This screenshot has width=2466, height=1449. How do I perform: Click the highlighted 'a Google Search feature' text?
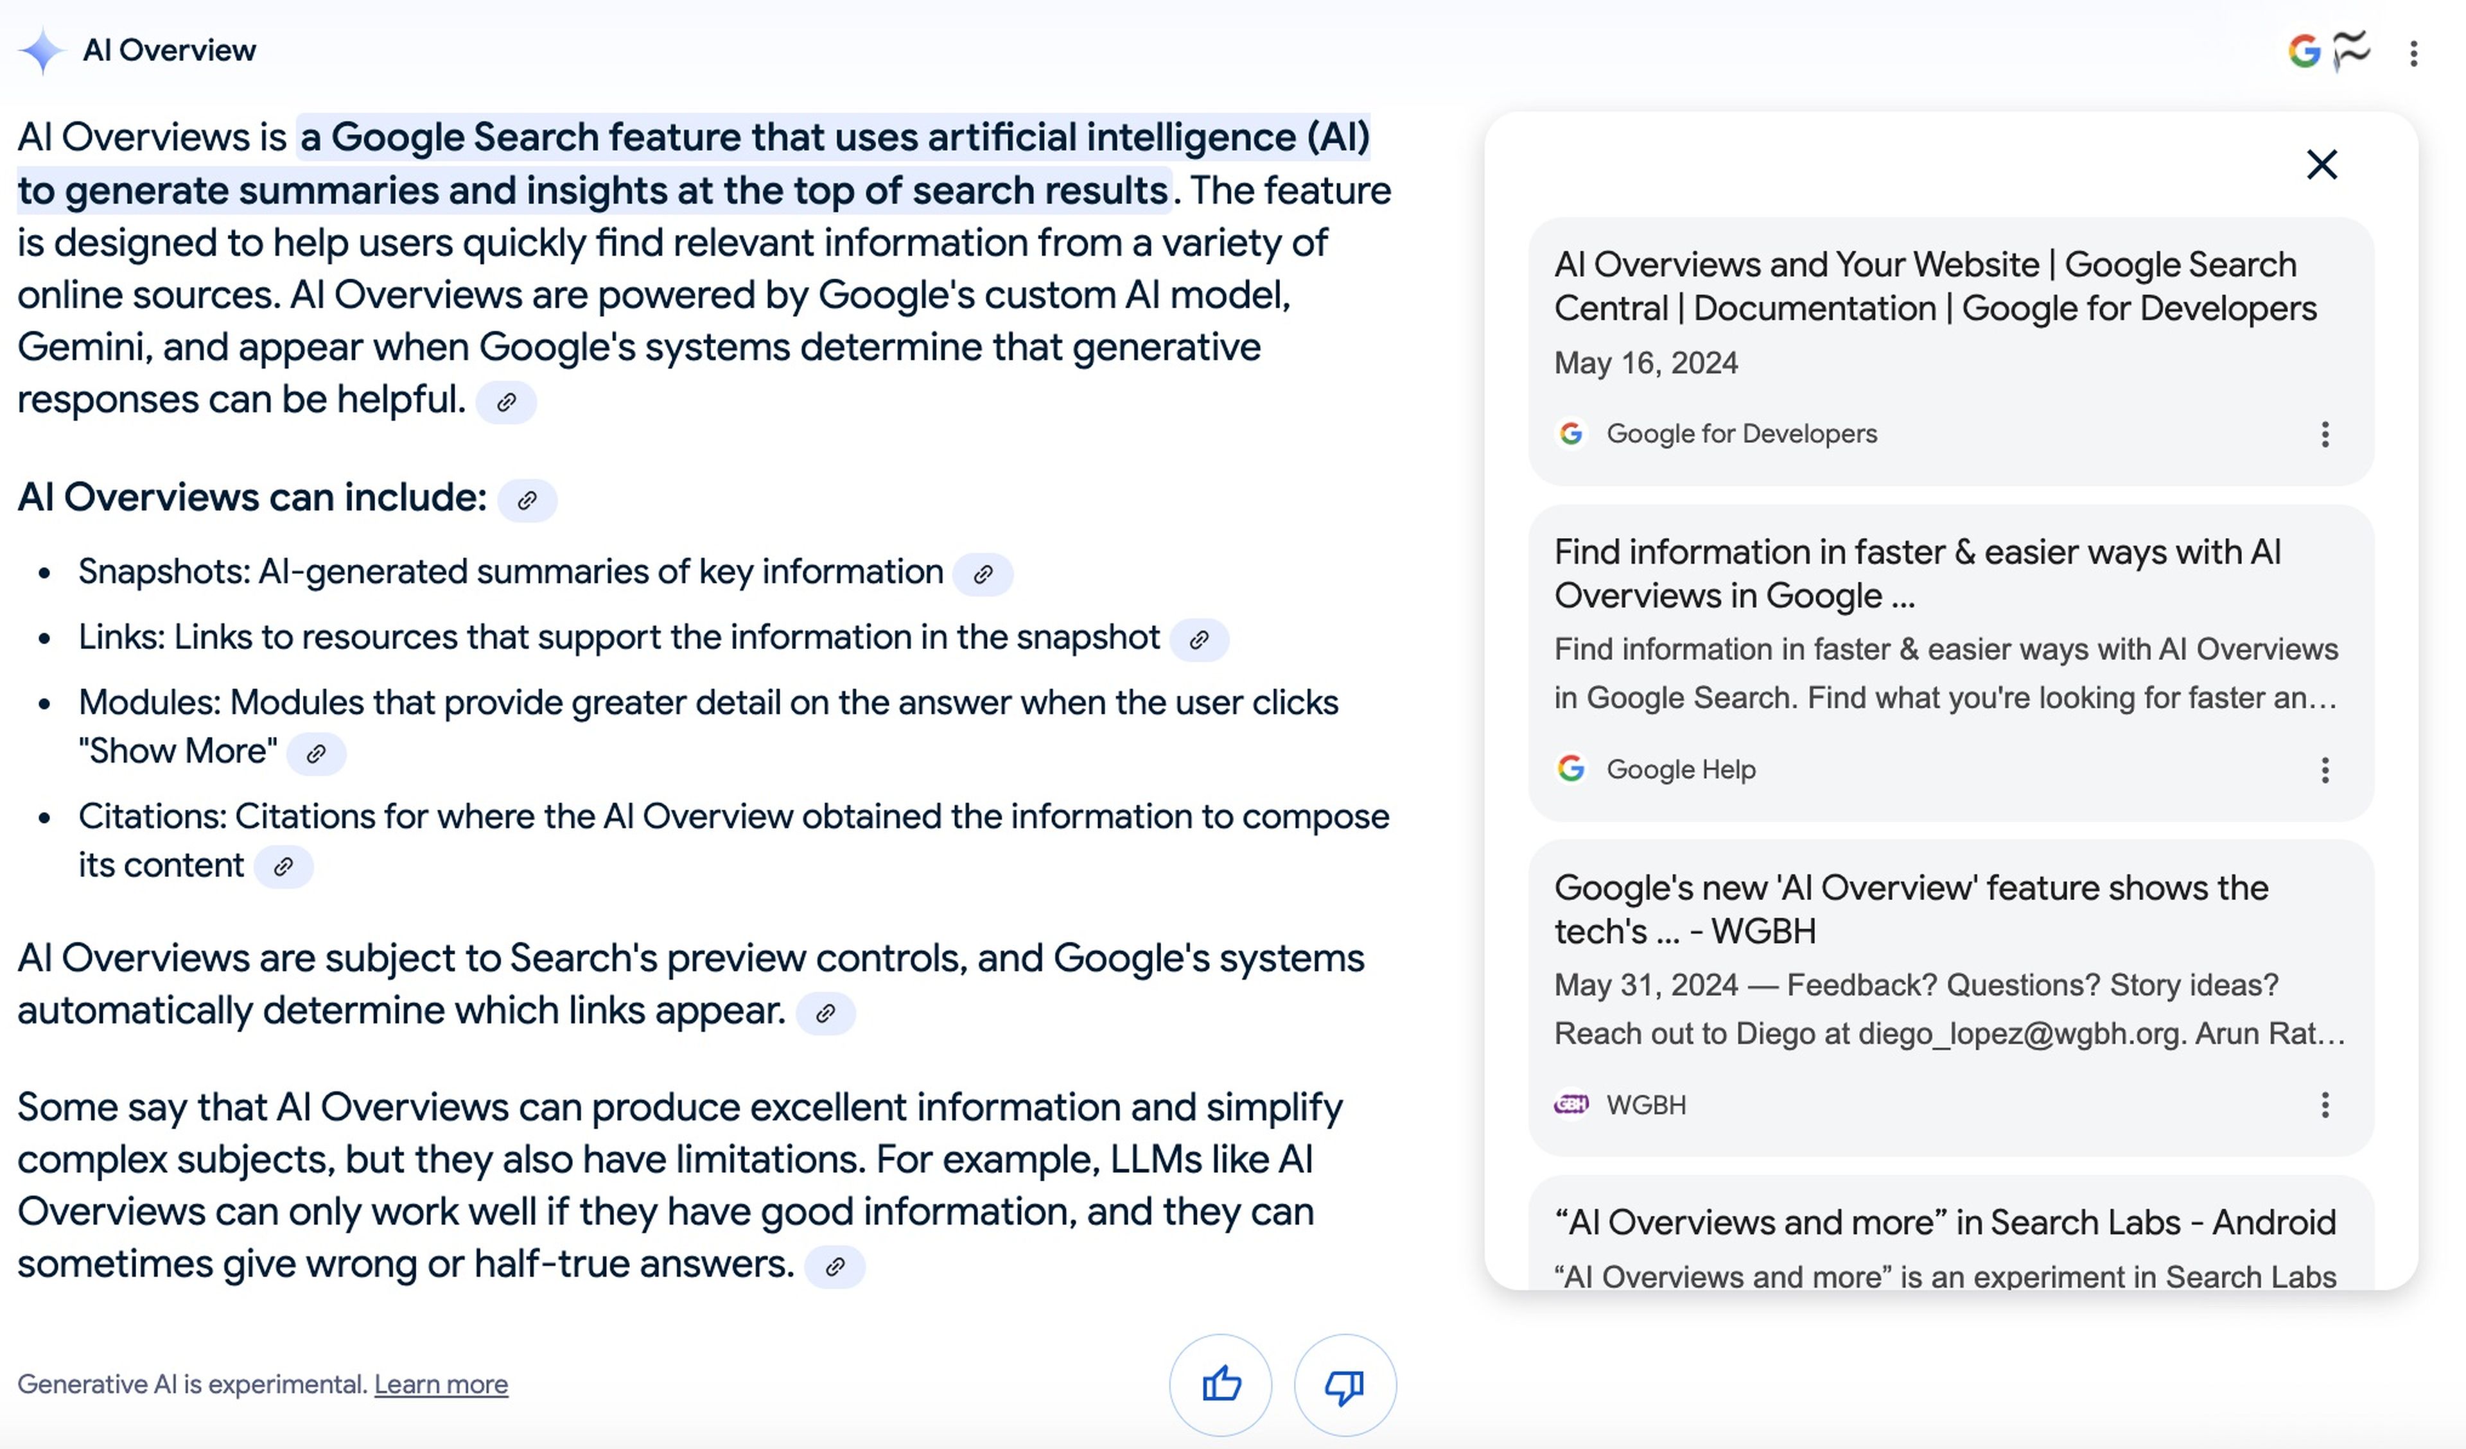coord(694,164)
